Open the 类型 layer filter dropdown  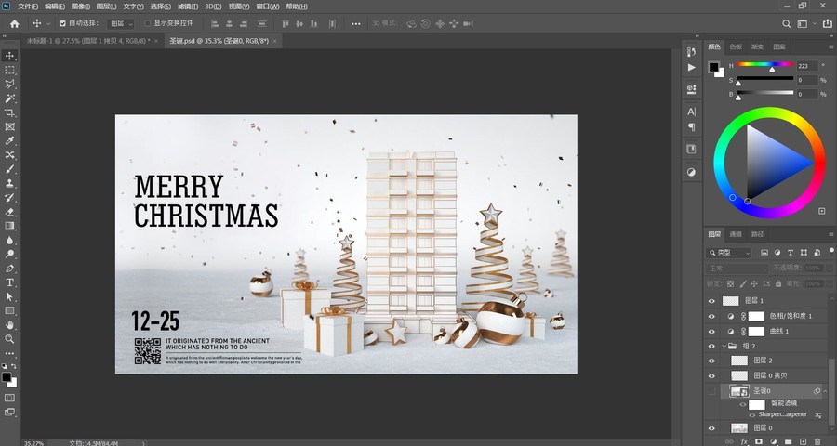click(x=728, y=253)
